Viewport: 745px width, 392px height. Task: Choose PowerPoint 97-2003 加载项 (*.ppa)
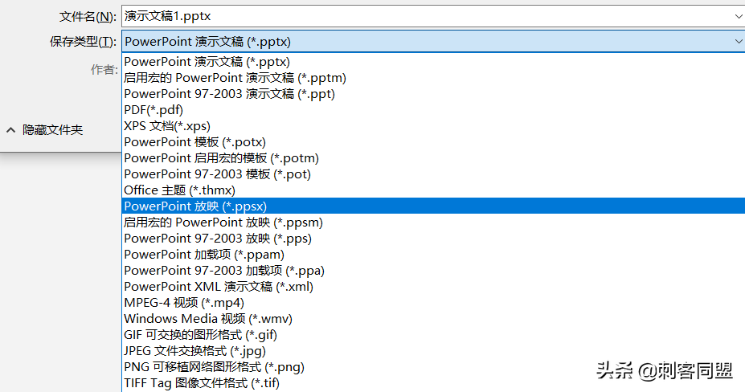(433, 271)
